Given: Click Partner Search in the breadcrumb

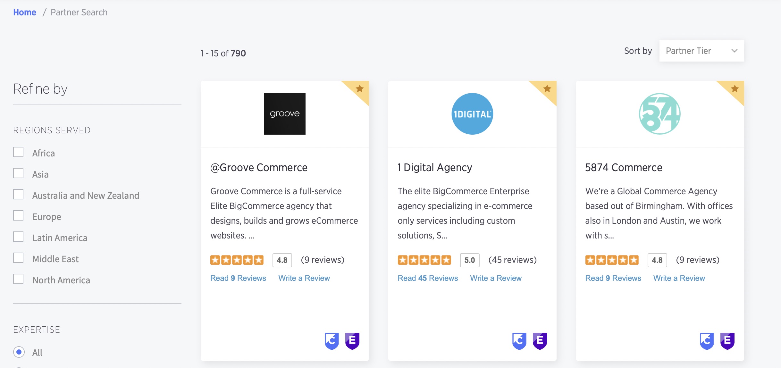Looking at the screenshot, I should (79, 12).
